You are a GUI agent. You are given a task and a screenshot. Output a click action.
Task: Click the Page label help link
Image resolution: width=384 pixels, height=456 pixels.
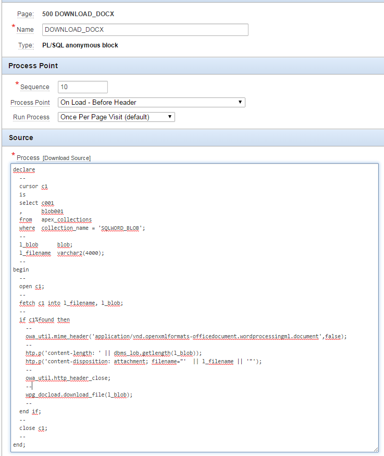[26, 14]
